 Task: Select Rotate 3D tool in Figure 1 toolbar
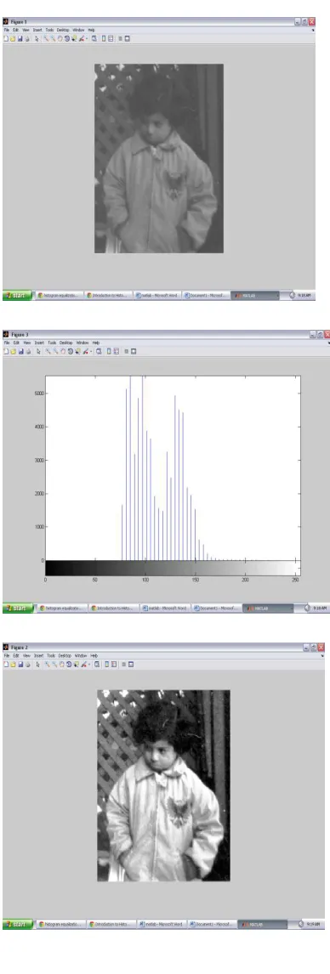coord(67,38)
